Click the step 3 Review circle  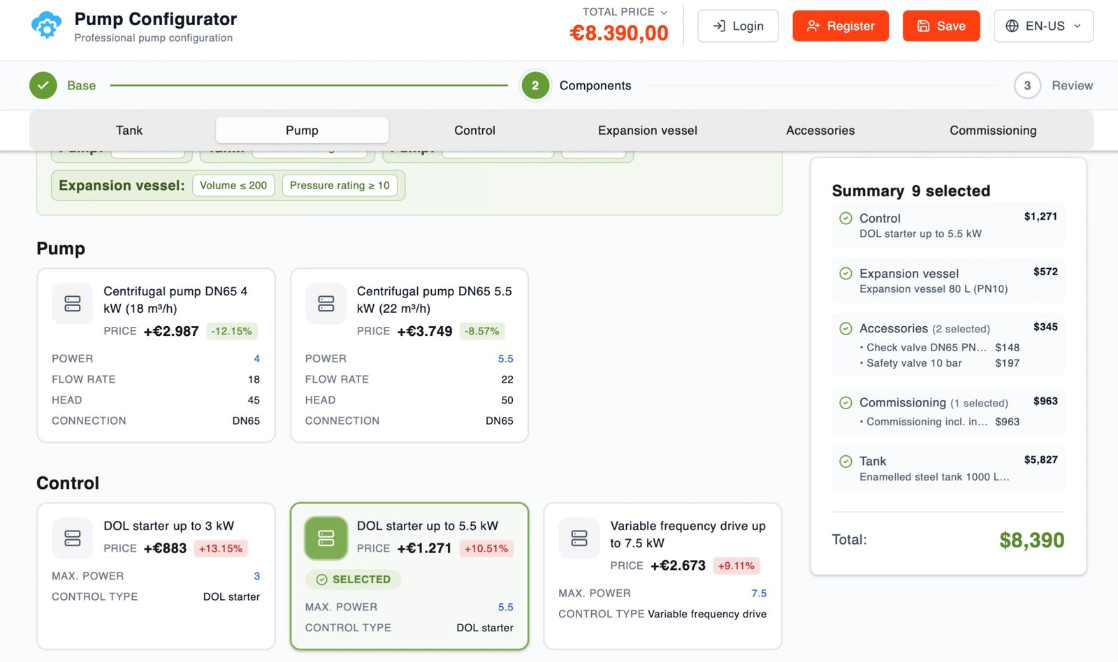tap(1027, 85)
